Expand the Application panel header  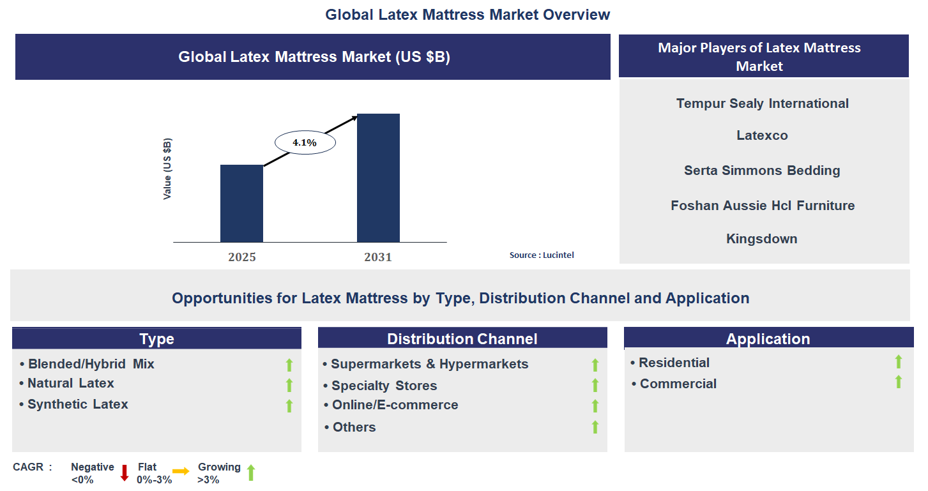768,338
